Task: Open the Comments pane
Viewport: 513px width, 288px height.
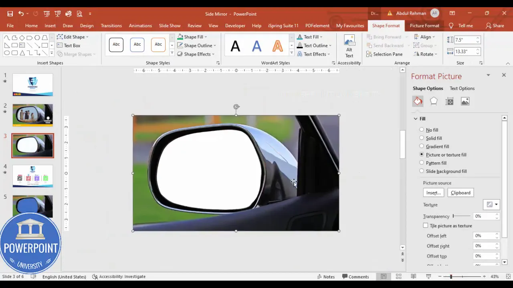Action: (355, 276)
